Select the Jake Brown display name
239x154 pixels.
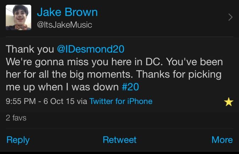point(67,12)
